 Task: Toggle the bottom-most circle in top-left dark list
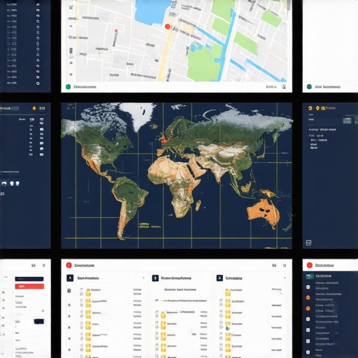pyautogui.click(x=38, y=83)
